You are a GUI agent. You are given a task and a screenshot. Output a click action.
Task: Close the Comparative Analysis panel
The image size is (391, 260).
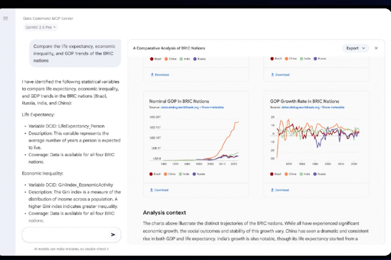click(376, 48)
